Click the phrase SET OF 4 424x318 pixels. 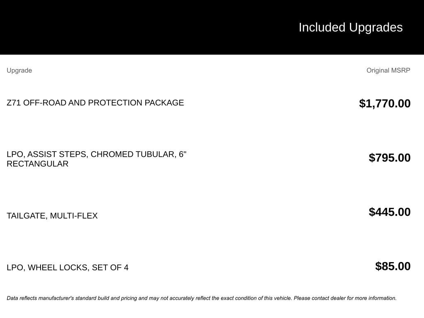coord(110,267)
